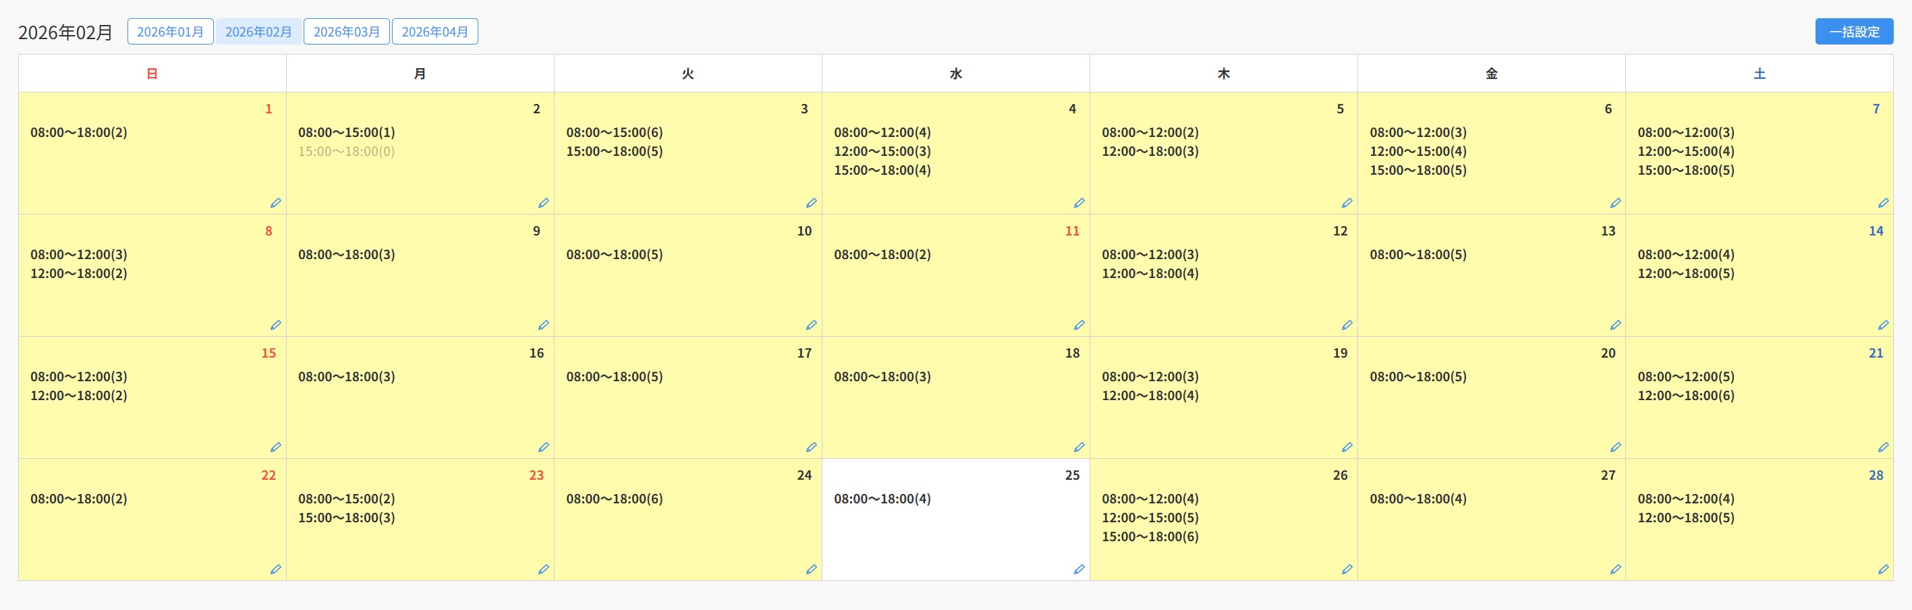
Task: Click the 15:00～18:00(6) slot on February 26
Action: tap(1150, 536)
